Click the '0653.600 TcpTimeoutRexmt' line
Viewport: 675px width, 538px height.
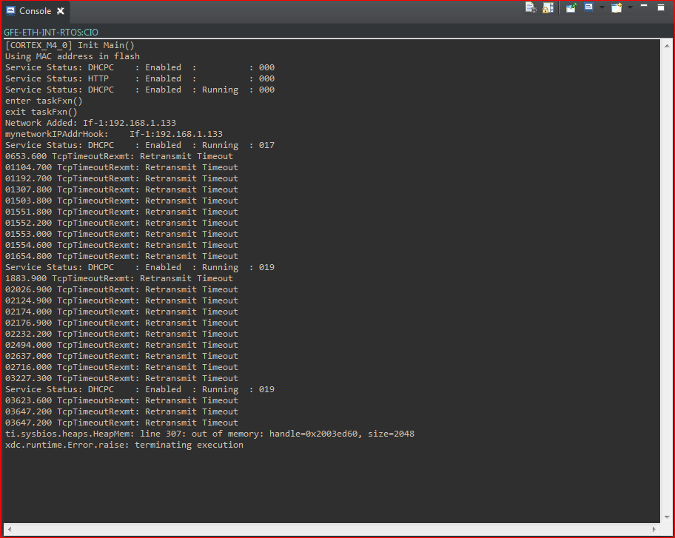[x=119, y=156]
